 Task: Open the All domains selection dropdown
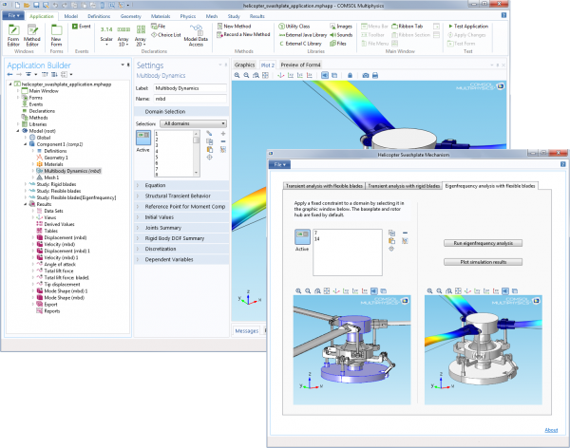(x=194, y=123)
